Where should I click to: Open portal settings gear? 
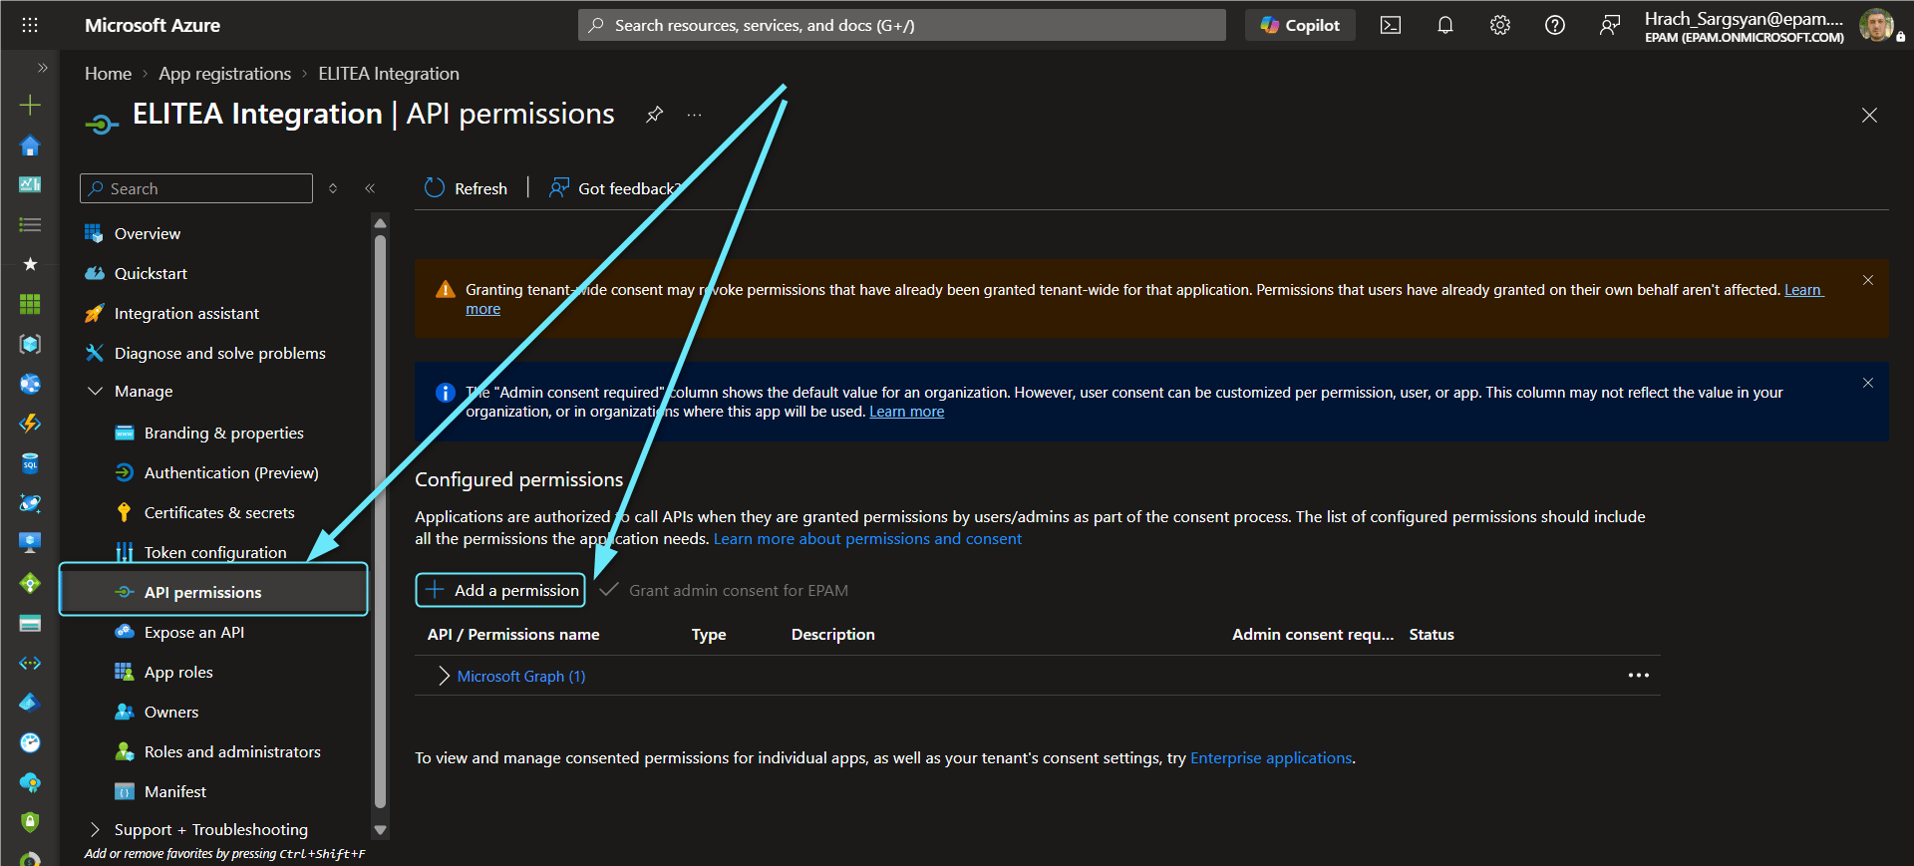point(1500,25)
